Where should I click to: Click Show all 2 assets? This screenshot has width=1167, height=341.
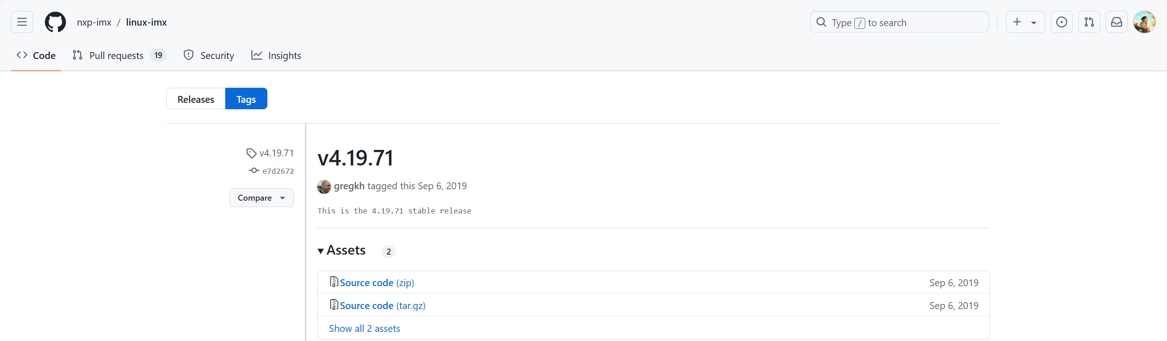click(x=364, y=329)
